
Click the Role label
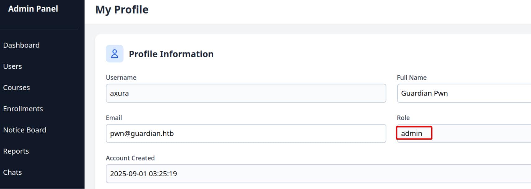(x=403, y=118)
